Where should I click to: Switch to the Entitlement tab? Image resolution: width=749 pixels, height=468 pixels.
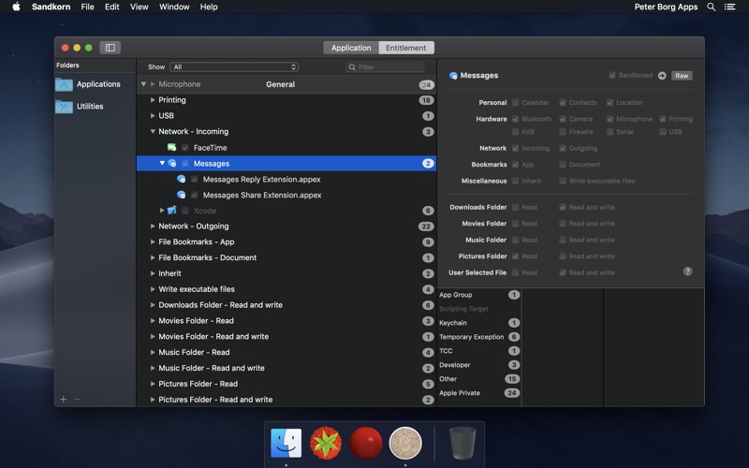click(406, 48)
